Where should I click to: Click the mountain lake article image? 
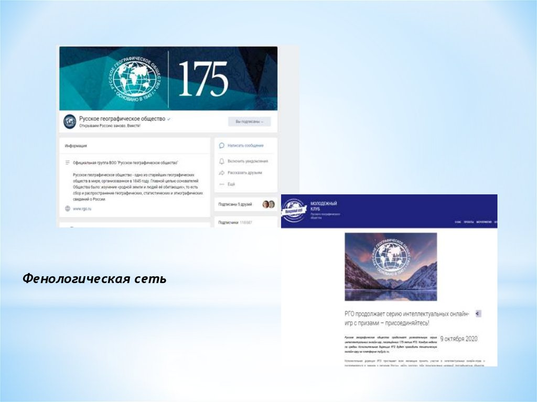point(391,267)
